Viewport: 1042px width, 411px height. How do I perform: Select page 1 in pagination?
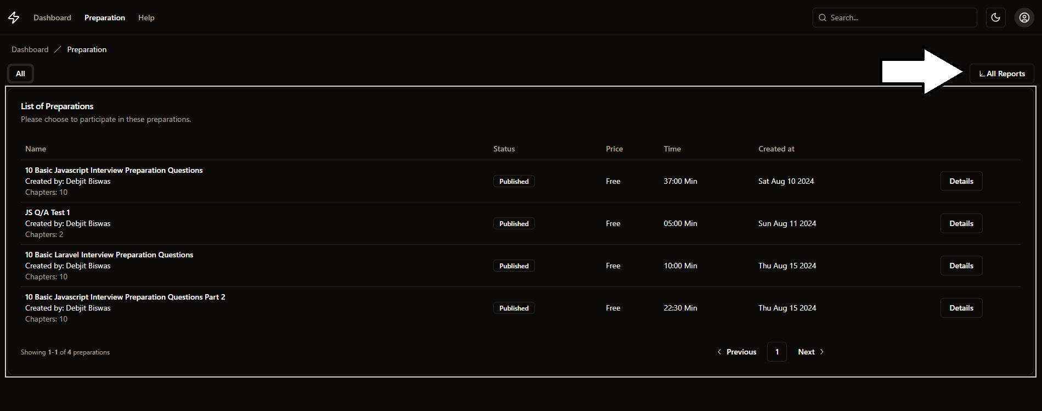point(776,352)
